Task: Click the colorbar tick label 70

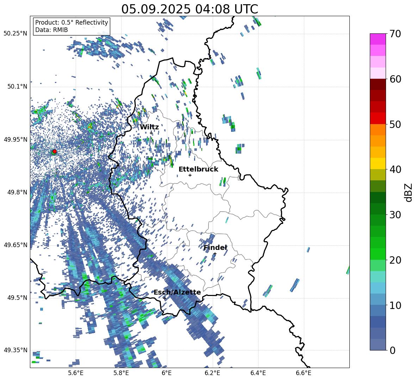Action: (395, 34)
